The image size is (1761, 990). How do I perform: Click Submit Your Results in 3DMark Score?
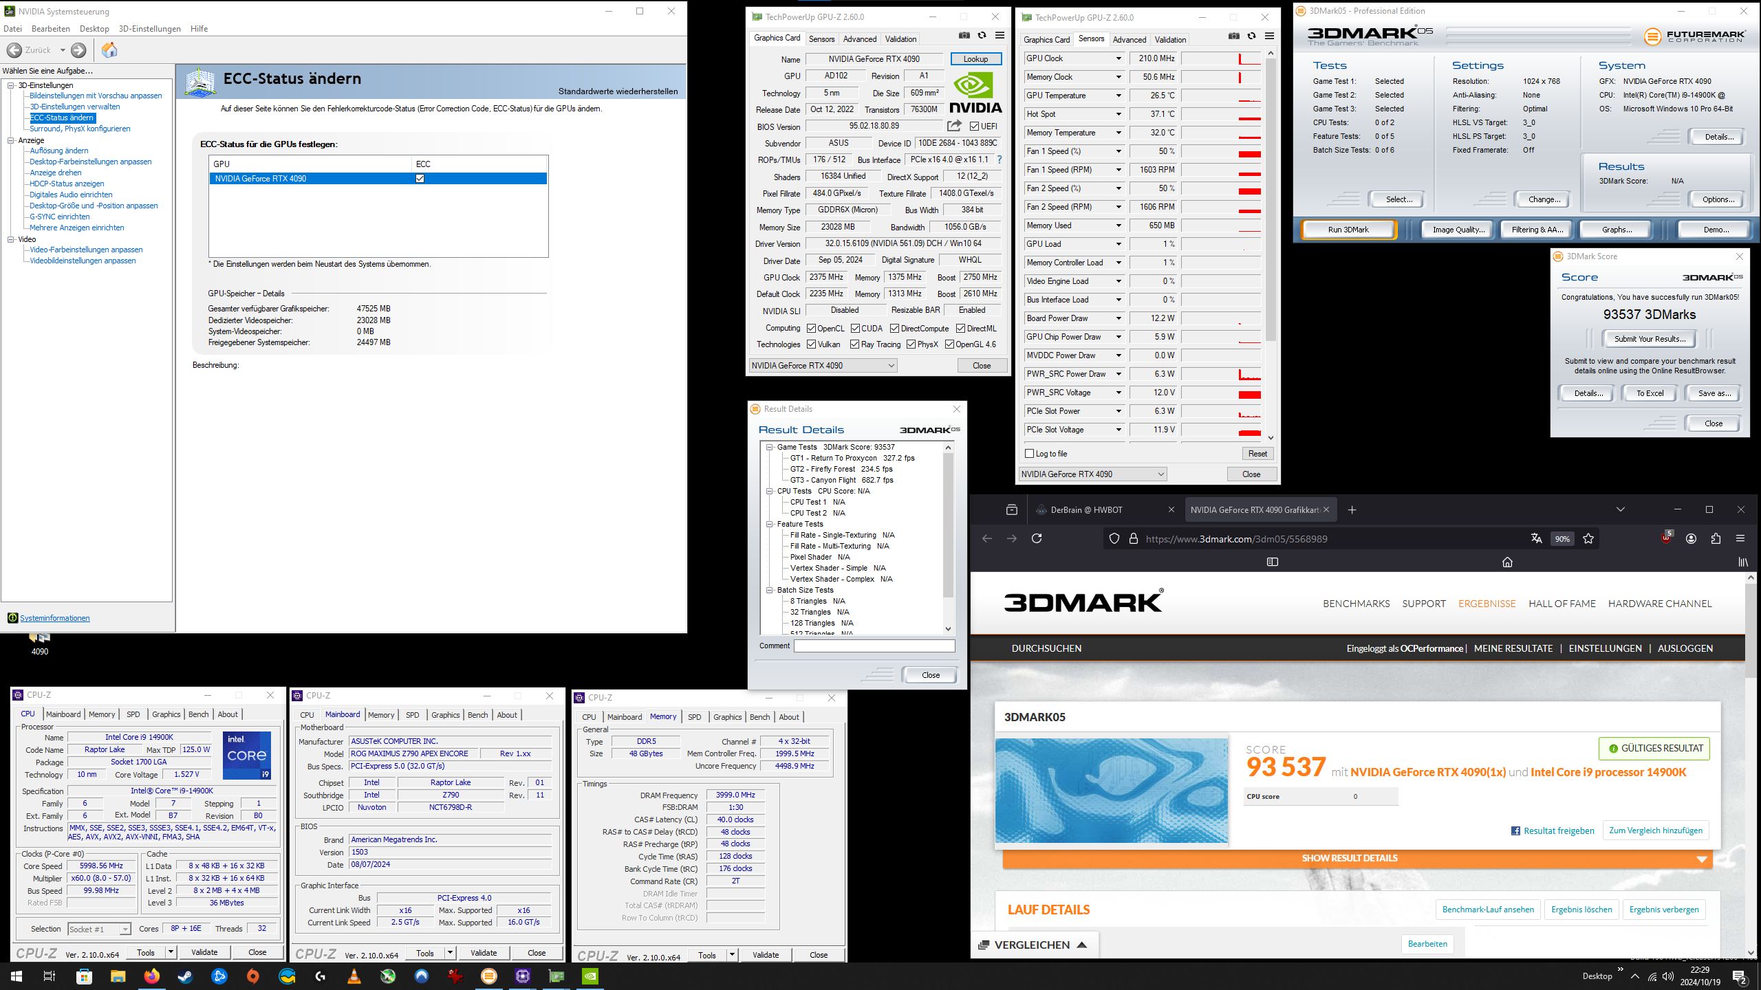[x=1650, y=338]
